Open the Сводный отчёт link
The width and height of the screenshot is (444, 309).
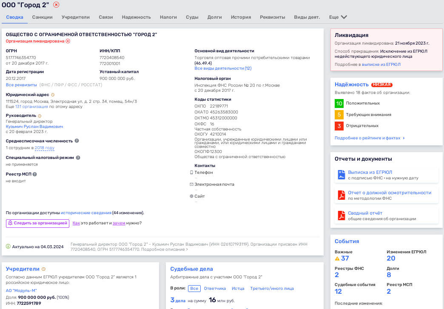[365, 213]
